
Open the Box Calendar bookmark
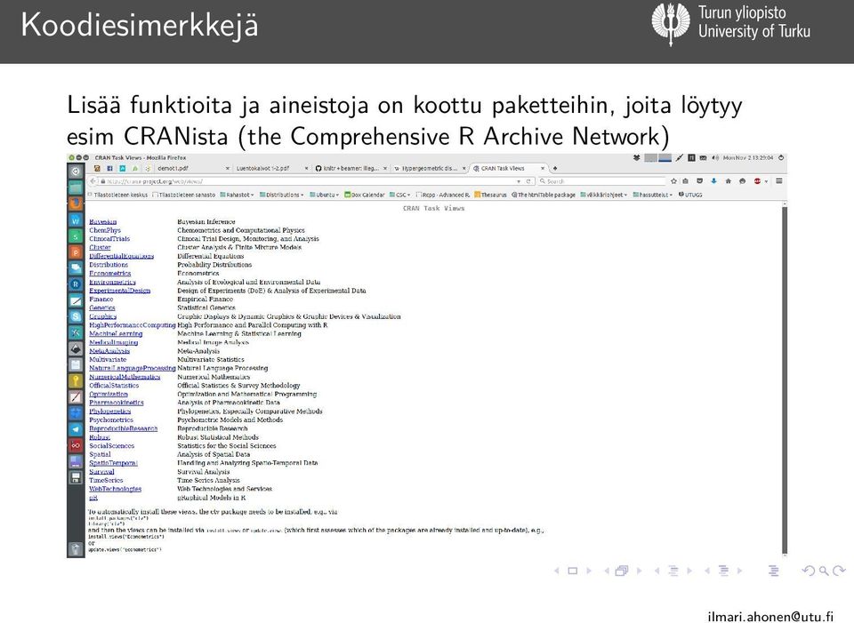pos(365,195)
